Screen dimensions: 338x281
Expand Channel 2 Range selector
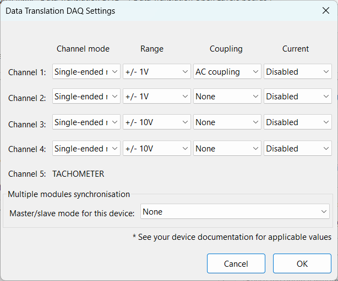[156, 97]
